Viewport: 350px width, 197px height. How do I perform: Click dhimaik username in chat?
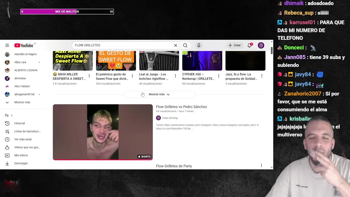[294, 3]
